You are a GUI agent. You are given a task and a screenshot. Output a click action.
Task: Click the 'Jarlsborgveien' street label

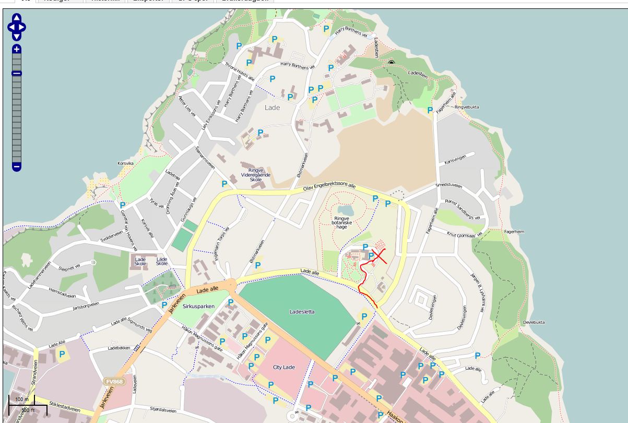86,306
